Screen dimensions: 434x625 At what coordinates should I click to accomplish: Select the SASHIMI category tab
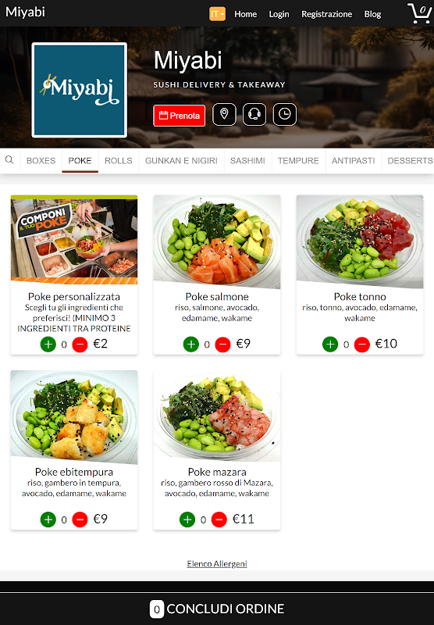click(x=247, y=161)
